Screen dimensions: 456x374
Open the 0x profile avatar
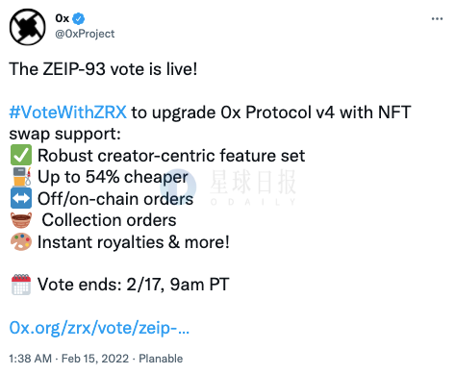click(27, 27)
